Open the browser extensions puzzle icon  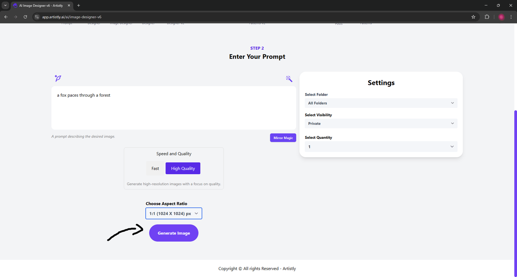pyautogui.click(x=487, y=17)
